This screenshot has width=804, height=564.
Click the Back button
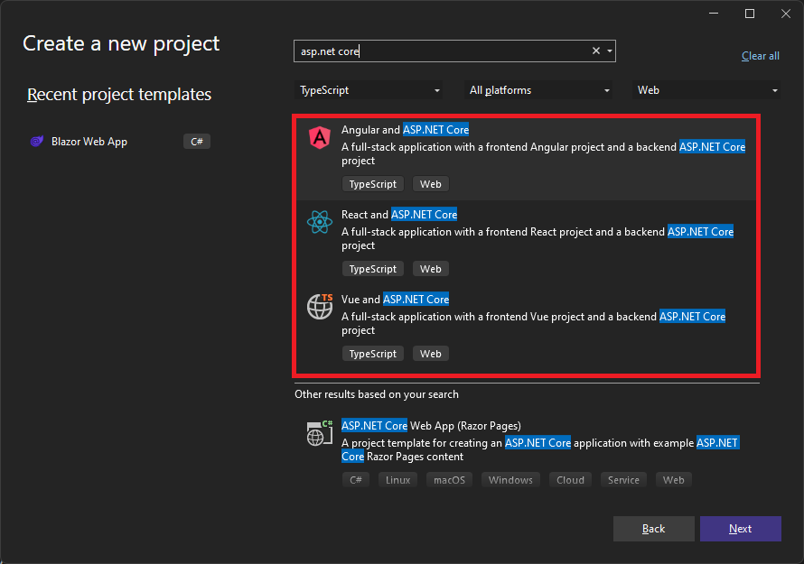tap(654, 529)
